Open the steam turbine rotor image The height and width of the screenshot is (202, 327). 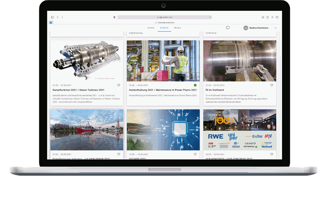[87, 61]
